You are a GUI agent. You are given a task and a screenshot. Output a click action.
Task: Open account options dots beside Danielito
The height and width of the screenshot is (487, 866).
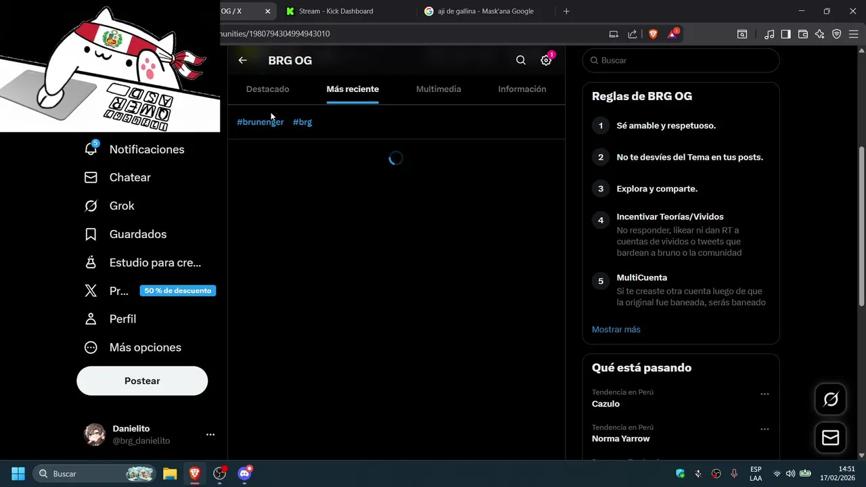tap(210, 434)
